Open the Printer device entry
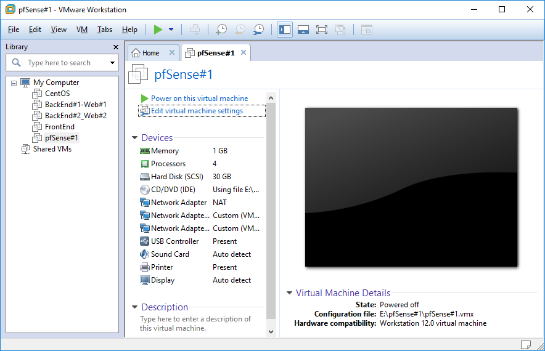 [x=162, y=267]
